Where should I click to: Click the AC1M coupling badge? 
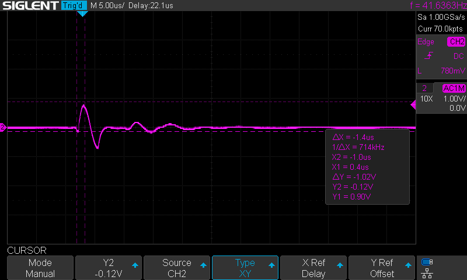(x=454, y=88)
